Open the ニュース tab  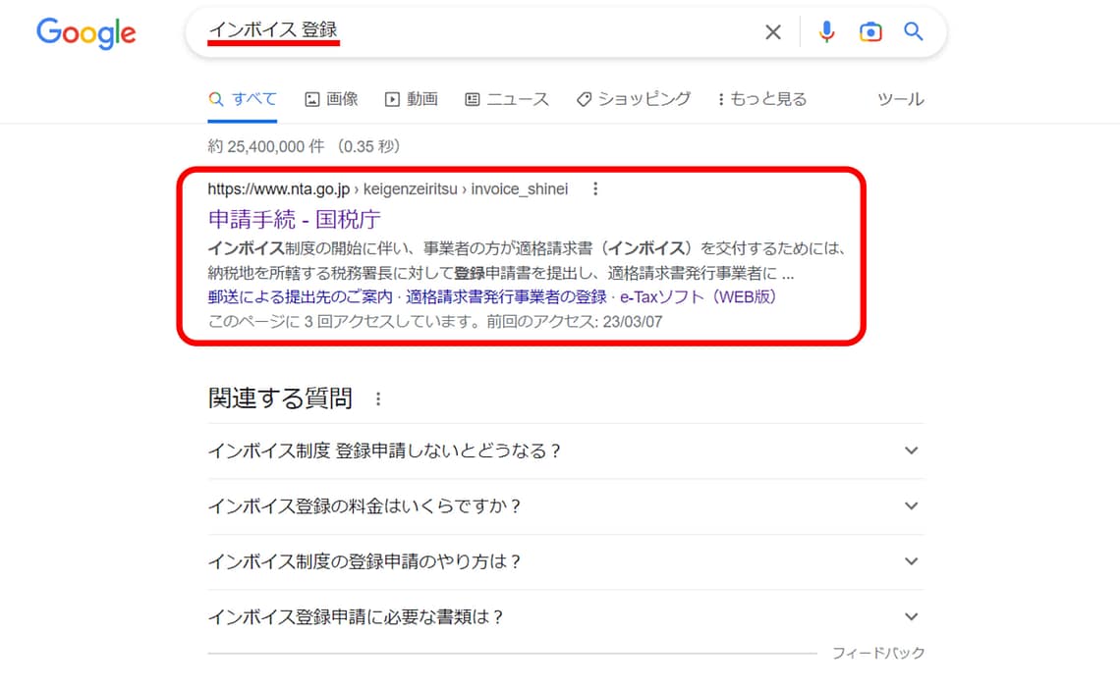(x=506, y=99)
